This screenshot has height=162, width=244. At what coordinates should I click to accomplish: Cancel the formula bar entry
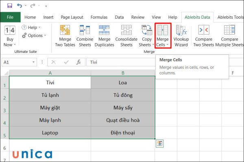tap(54, 62)
